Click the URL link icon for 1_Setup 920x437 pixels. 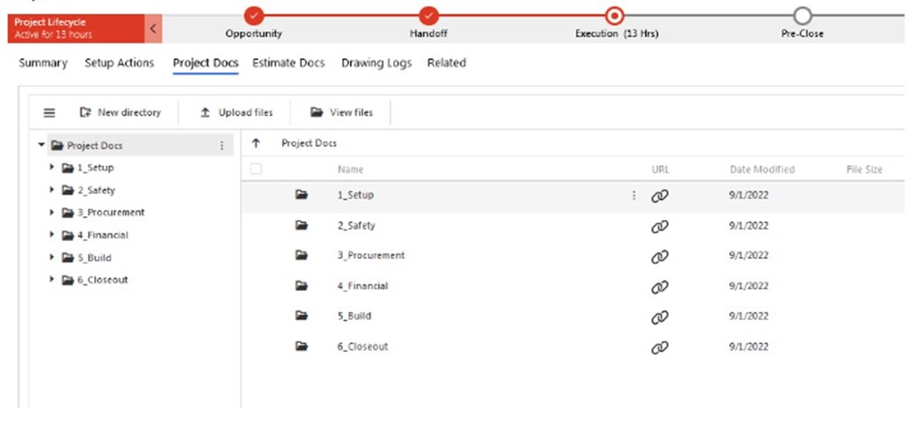[660, 196]
